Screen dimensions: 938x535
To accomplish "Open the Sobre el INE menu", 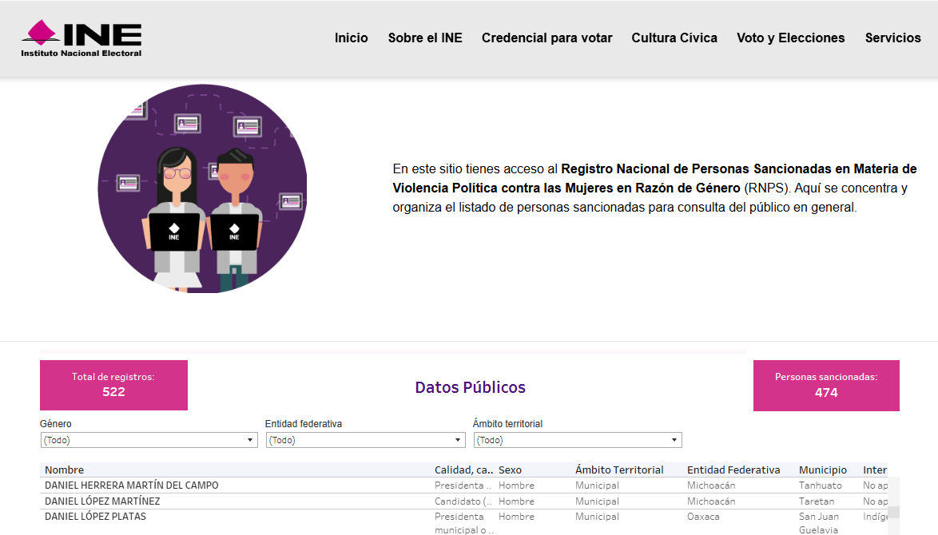I will tap(425, 38).
